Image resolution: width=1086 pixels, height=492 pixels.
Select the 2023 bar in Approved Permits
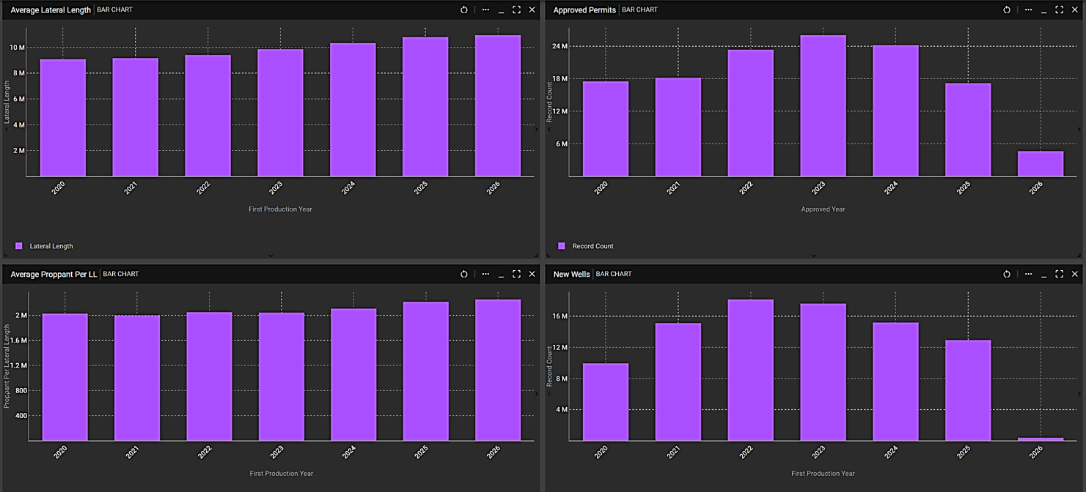823,106
